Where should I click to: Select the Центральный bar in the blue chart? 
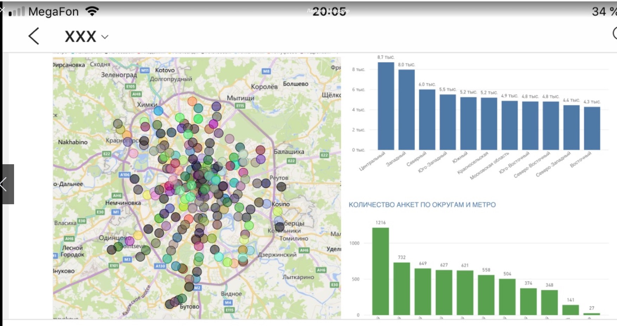point(386,106)
